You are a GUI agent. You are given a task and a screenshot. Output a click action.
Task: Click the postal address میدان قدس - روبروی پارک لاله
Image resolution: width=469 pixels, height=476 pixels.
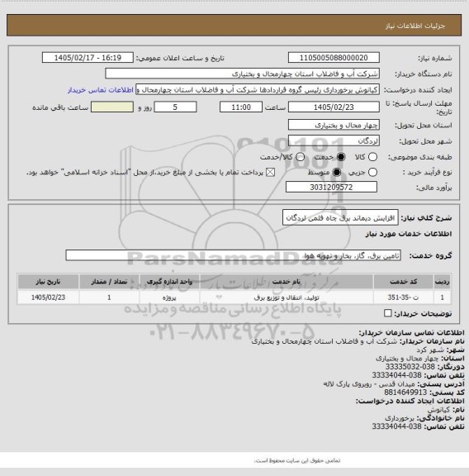(369, 383)
